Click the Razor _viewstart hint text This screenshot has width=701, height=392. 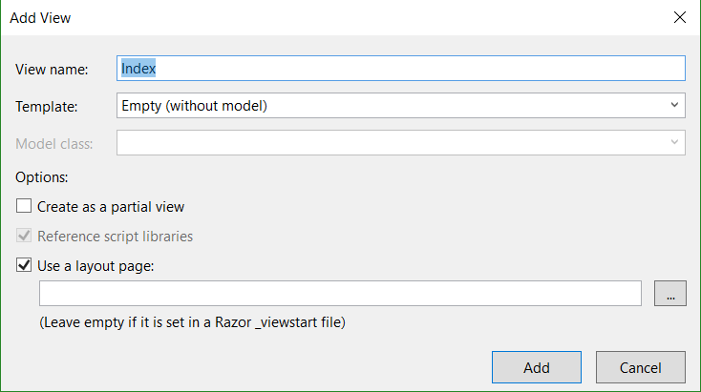tap(192, 322)
